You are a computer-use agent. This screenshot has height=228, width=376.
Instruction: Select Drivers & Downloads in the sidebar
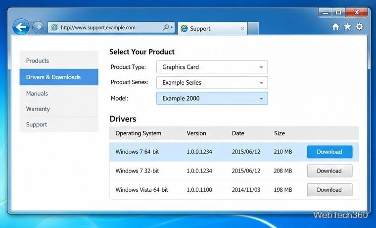point(59,77)
